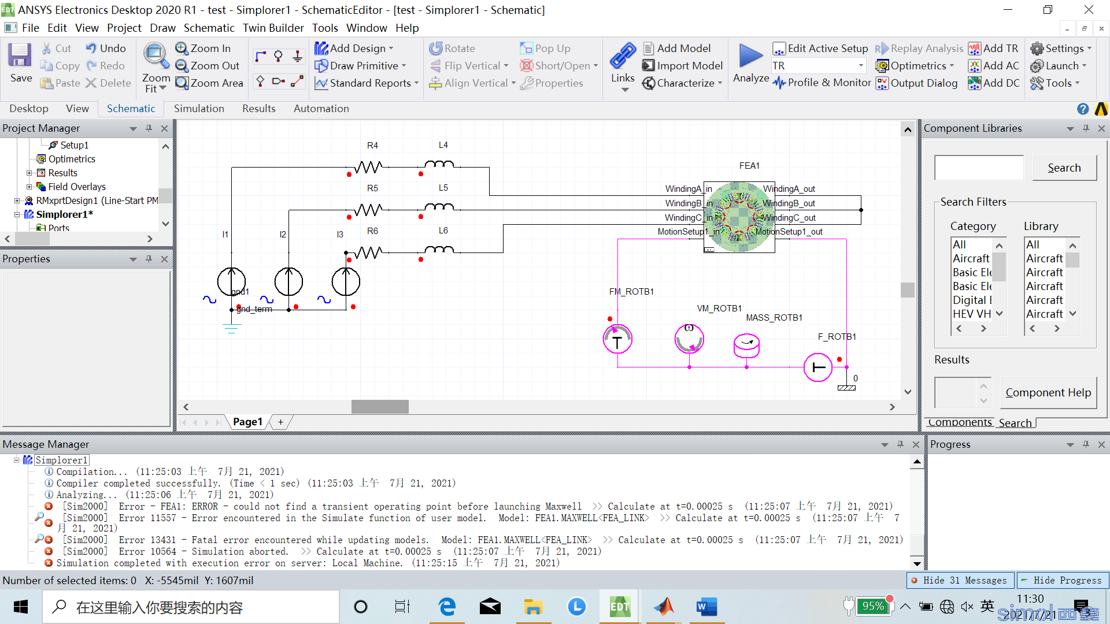Switch to the Automation ribbon tab
1110x624 pixels.
[x=321, y=109]
